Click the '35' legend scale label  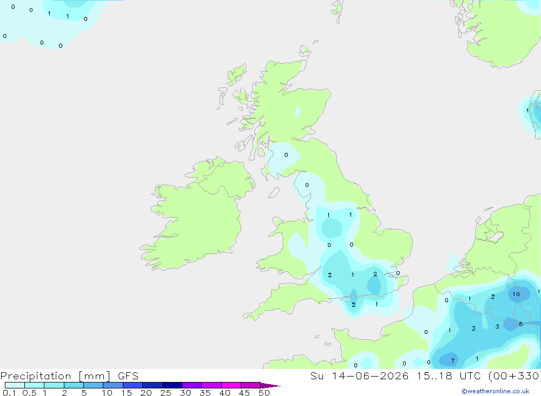(x=205, y=393)
